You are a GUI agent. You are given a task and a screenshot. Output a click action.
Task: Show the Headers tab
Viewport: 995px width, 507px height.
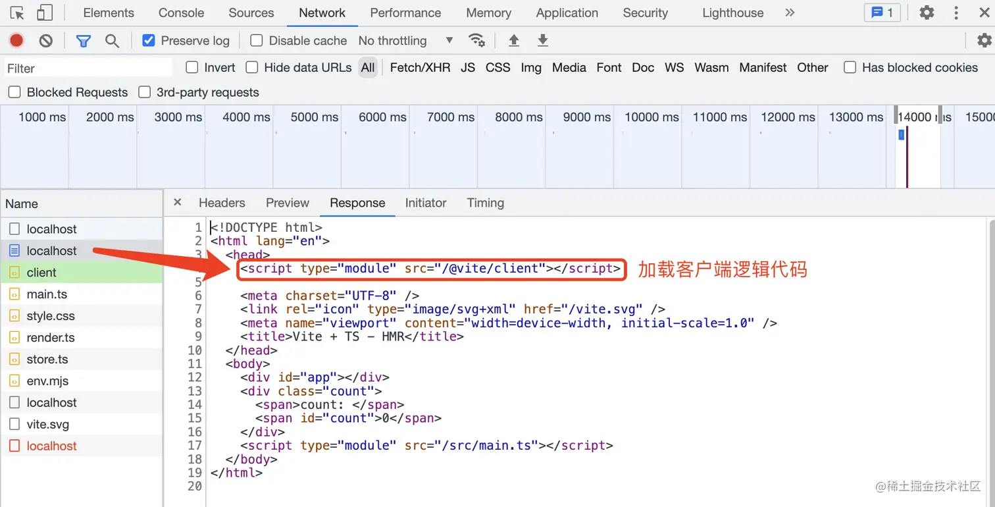(x=222, y=203)
